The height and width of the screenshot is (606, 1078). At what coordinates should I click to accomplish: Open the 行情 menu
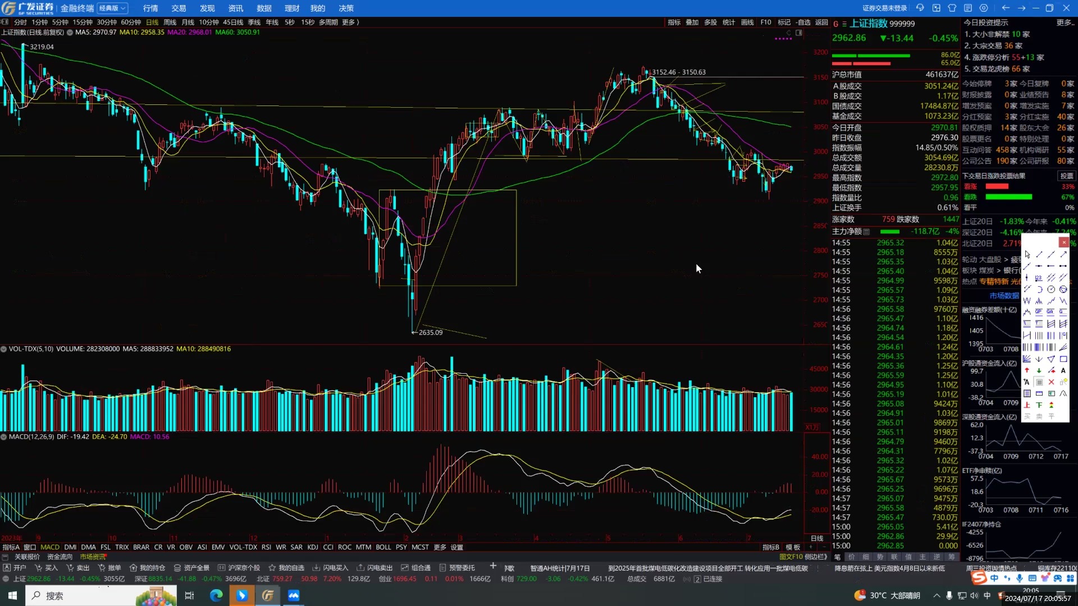click(150, 8)
